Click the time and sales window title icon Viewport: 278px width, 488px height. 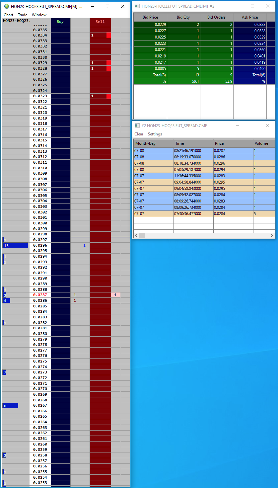(137, 125)
